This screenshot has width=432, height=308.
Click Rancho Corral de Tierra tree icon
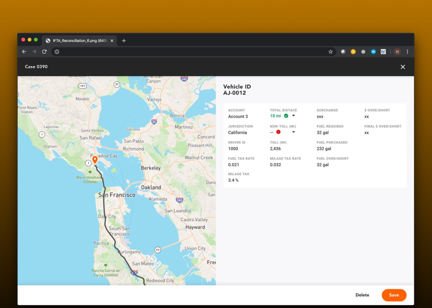pos(106,266)
